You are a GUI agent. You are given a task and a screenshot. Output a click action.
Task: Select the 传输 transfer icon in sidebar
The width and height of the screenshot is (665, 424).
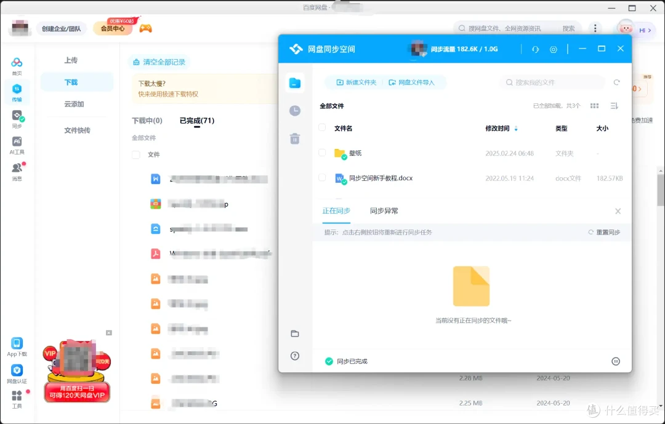[17, 89]
